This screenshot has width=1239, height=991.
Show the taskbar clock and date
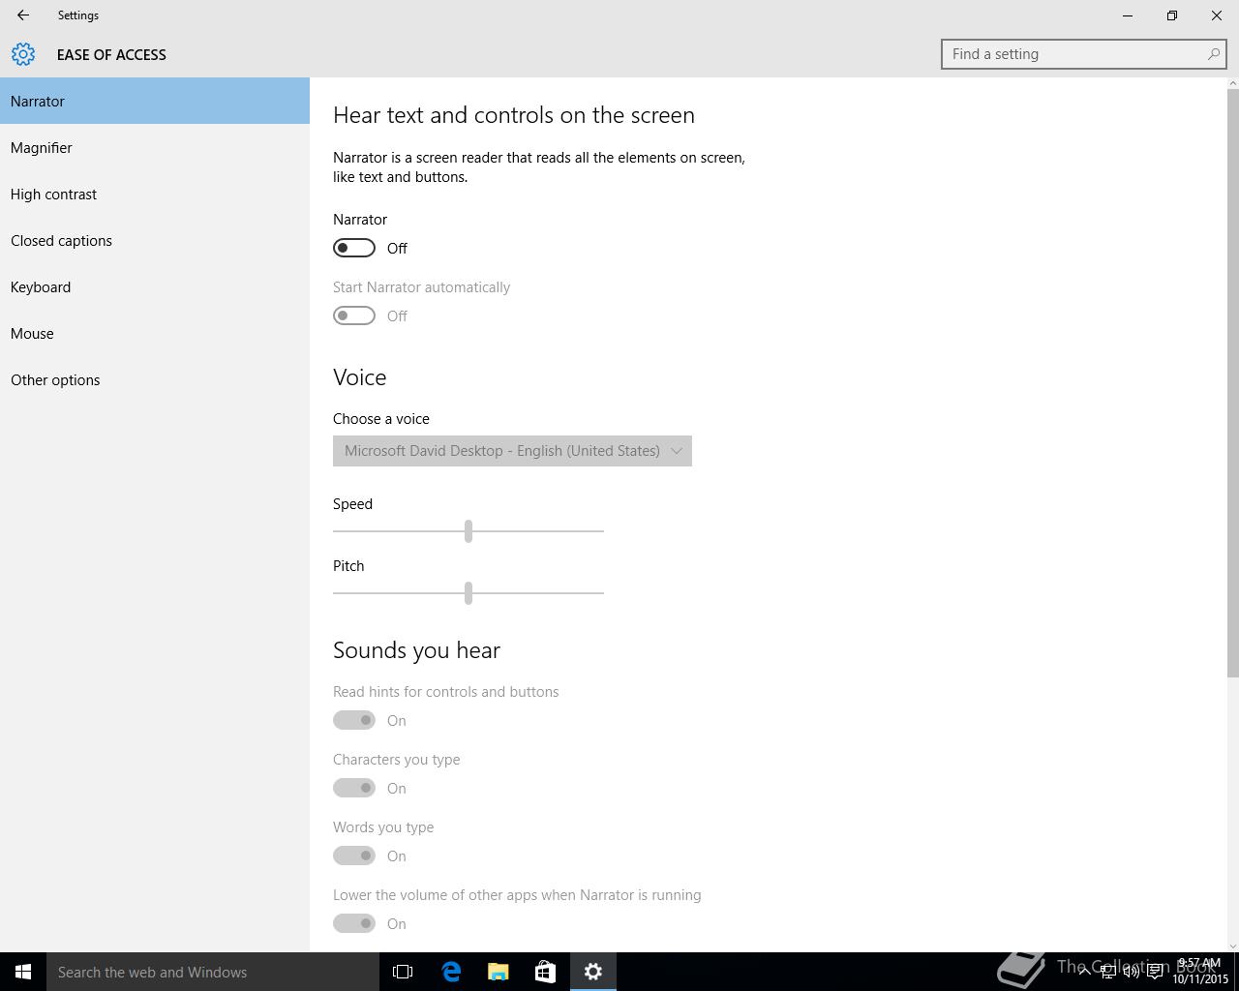(x=1200, y=972)
